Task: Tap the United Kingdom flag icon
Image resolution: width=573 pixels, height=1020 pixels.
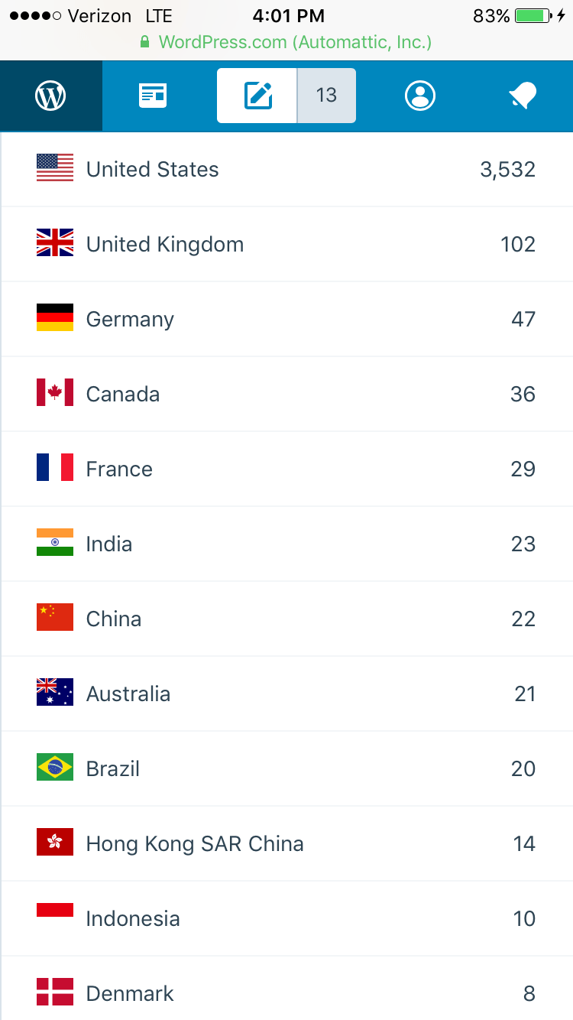Action: pyautogui.click(x=55, y=243)
